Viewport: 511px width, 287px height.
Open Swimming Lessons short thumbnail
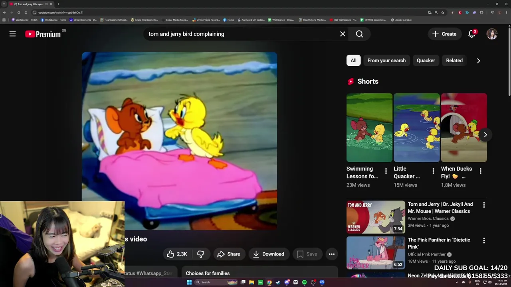[369, 128]
